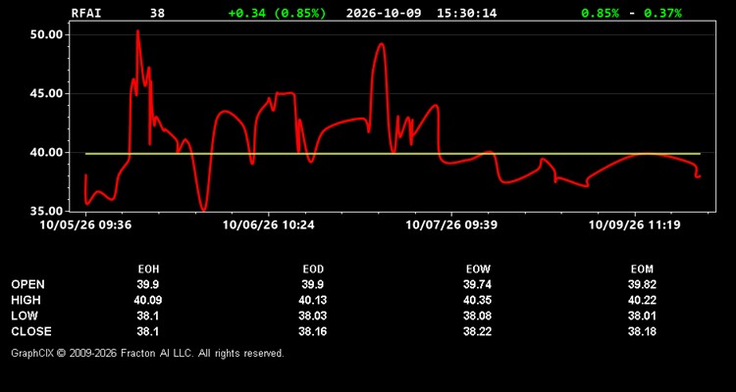Click the EOM column header
The height and width of the screenshot is (392, 736).
[x=642, y=269]
